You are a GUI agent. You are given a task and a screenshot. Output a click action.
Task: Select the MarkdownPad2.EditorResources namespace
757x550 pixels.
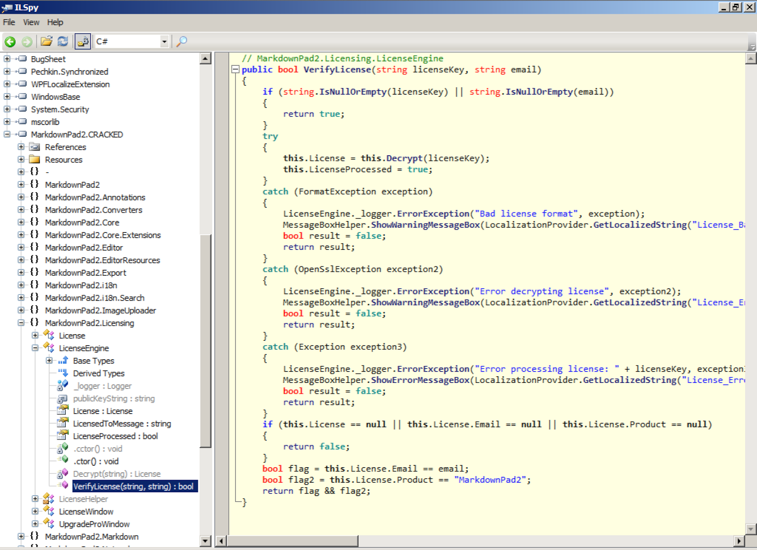click(x=102, y=260)
